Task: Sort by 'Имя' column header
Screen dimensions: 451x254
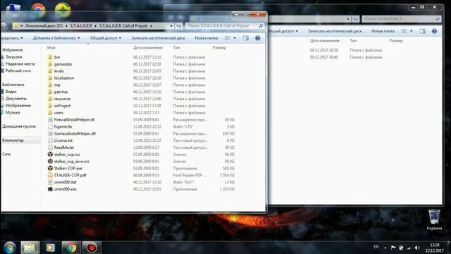Action: (51, 47)
